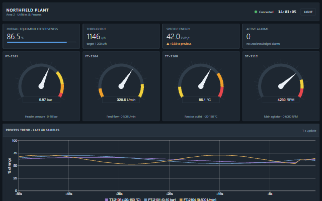Screen dimensions: 322x201
Task: Click the 320.6 L/min readout
Action: click(126, 100)
